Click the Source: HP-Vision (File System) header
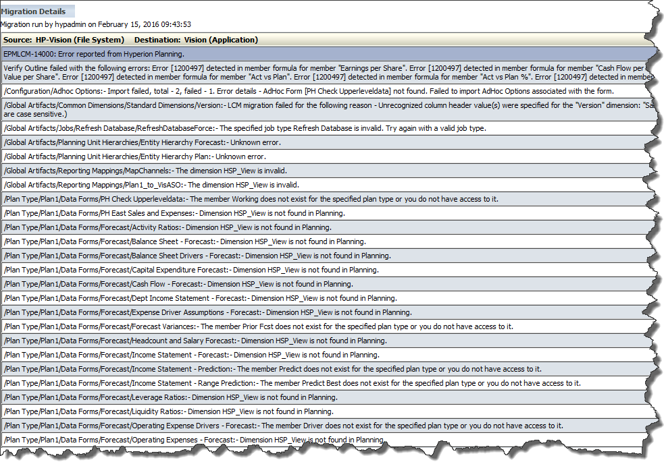 click(64, 40)
